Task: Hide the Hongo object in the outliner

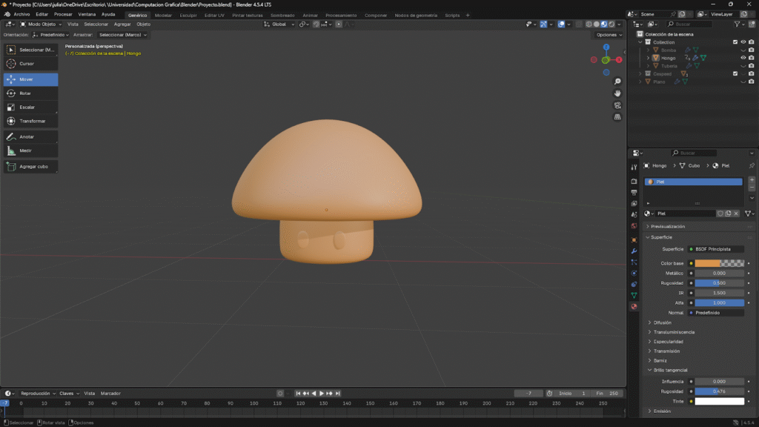Action: click(x=743, y=58)
